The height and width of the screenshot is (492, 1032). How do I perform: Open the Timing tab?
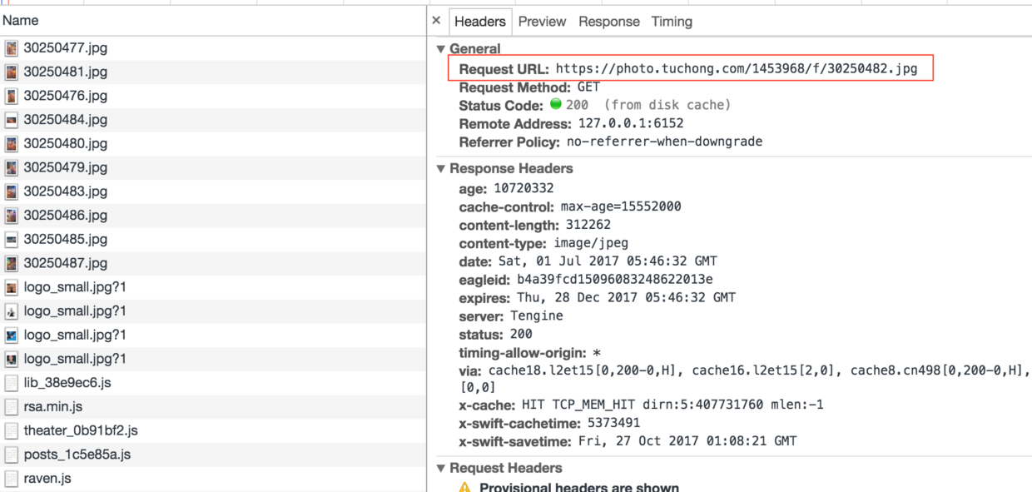(672, 22)
